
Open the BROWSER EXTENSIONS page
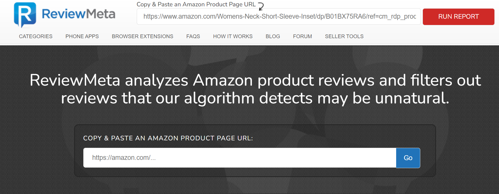[142, 36]
